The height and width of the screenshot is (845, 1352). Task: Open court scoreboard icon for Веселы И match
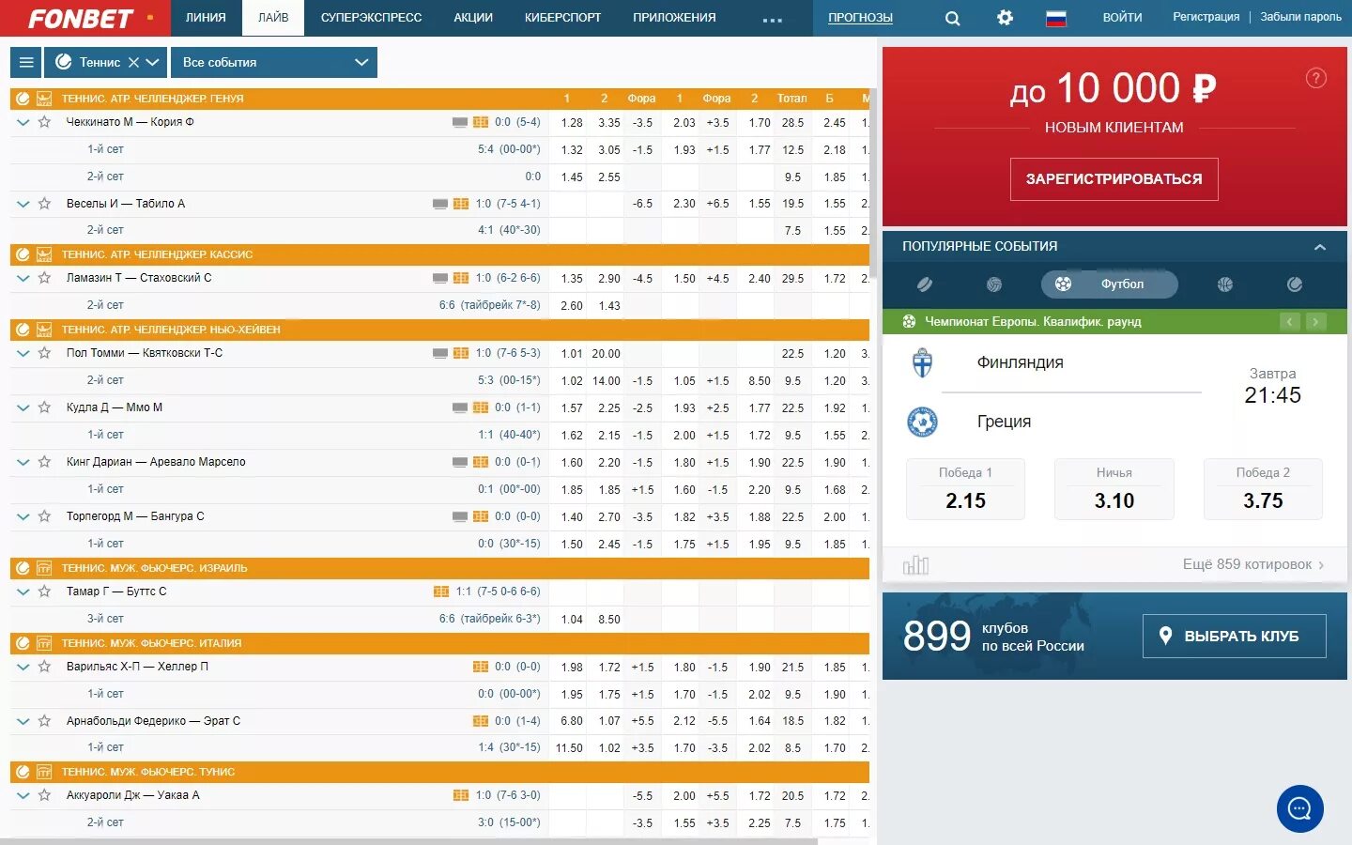point(461,204)
